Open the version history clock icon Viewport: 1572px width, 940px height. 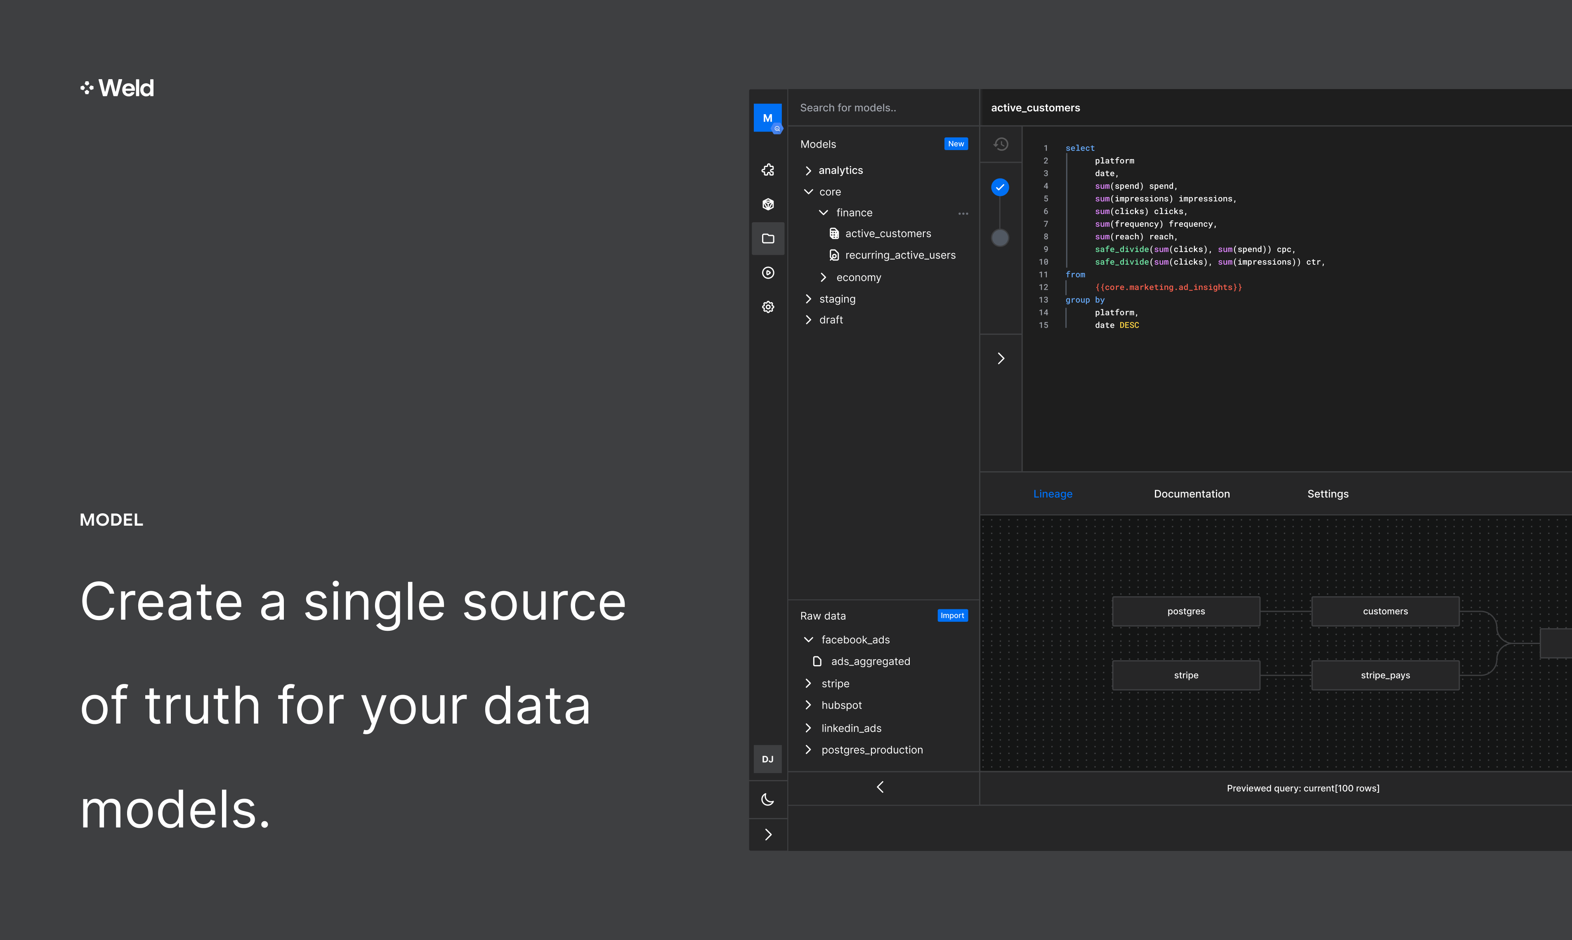[x=1000, y=144]
